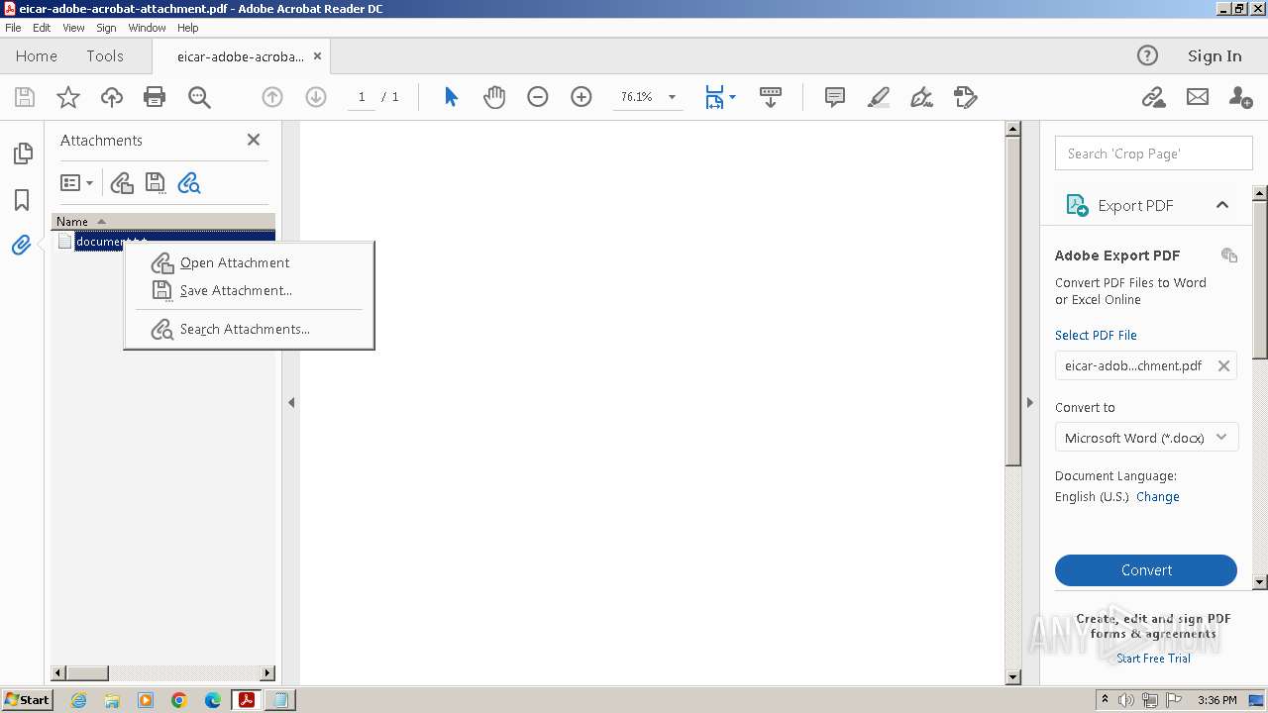1268x713 pixels.
Task: Click copy icon beside Adobe Export PDF
Action: click(1229, 255)
